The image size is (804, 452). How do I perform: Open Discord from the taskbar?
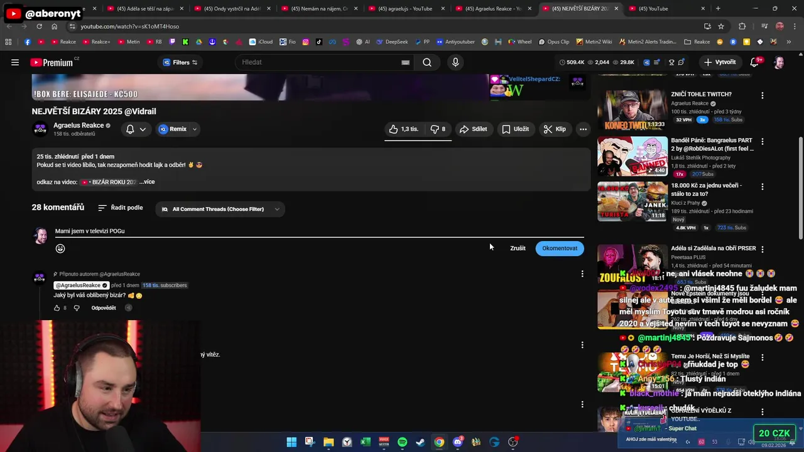pyautogui.click(x=457, y=442)
